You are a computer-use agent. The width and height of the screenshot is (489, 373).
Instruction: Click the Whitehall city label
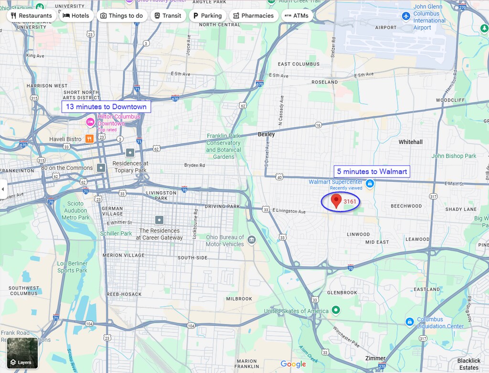click(410, 142)
